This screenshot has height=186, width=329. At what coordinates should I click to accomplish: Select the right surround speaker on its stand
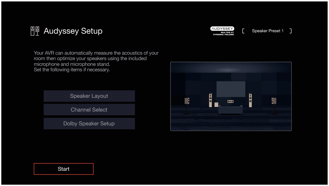tap(274, 101)
